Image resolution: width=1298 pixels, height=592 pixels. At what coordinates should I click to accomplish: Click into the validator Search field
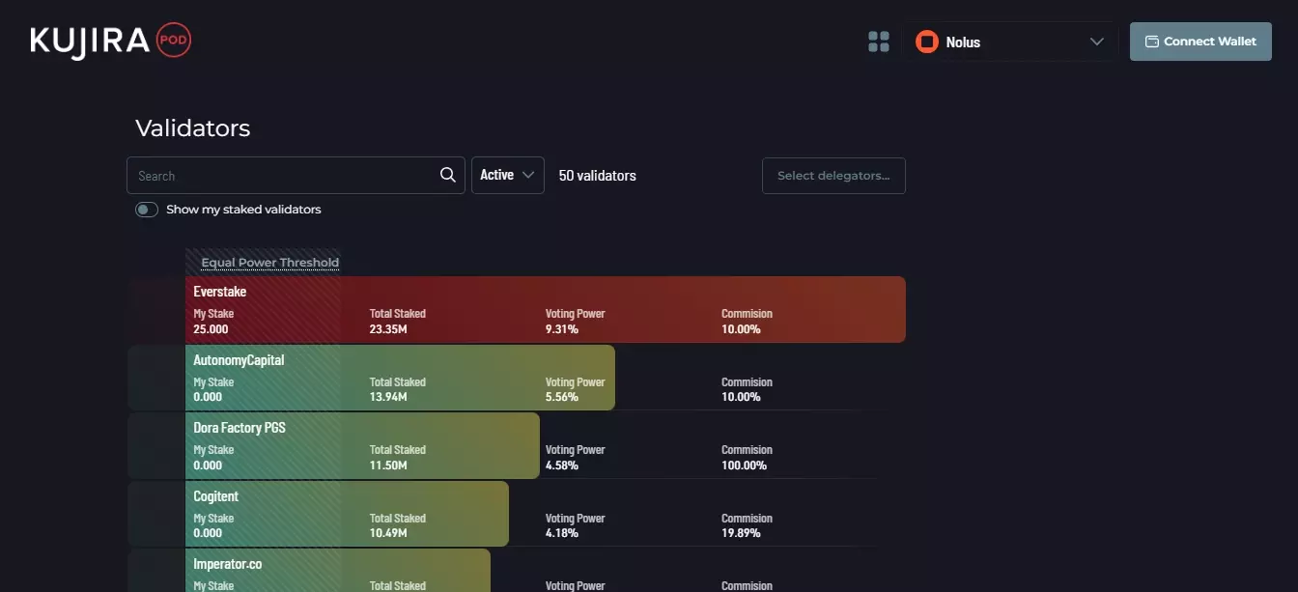(280, 175)
